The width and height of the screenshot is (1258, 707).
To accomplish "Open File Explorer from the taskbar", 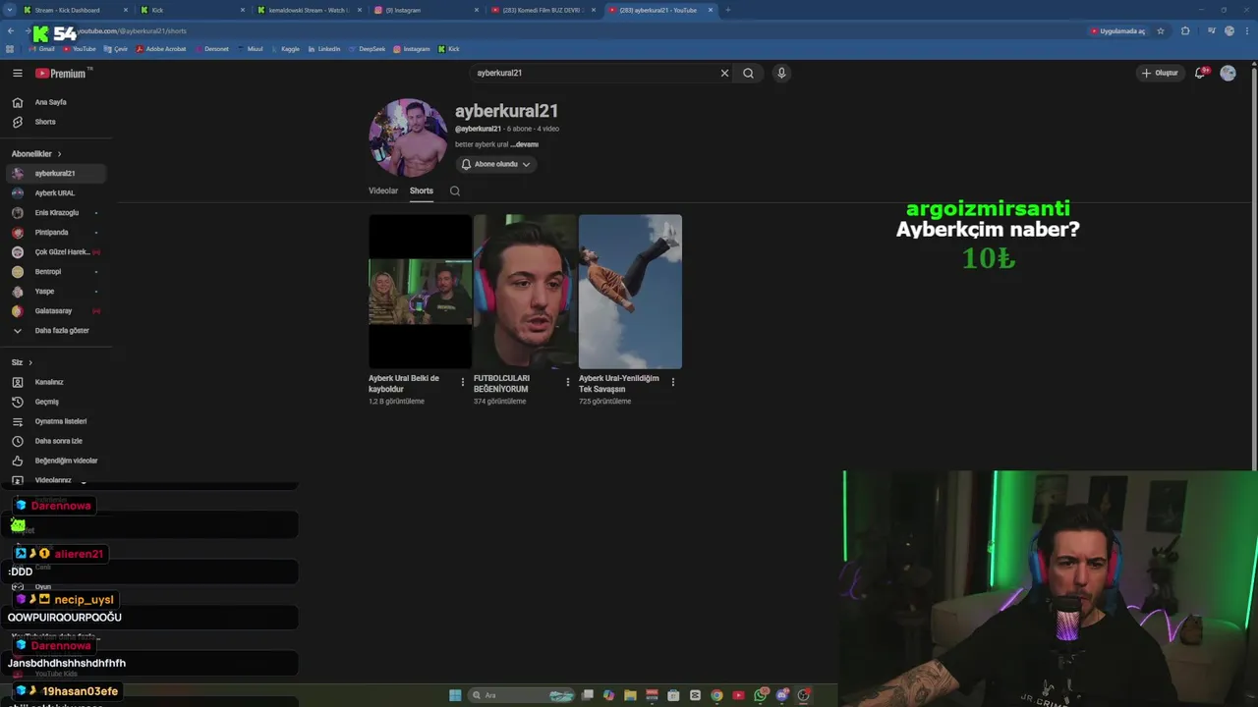I will coord(630,695).
